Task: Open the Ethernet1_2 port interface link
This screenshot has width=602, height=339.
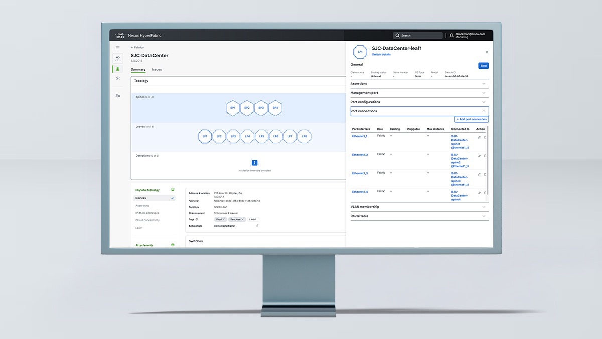Action: coord(360,155)
